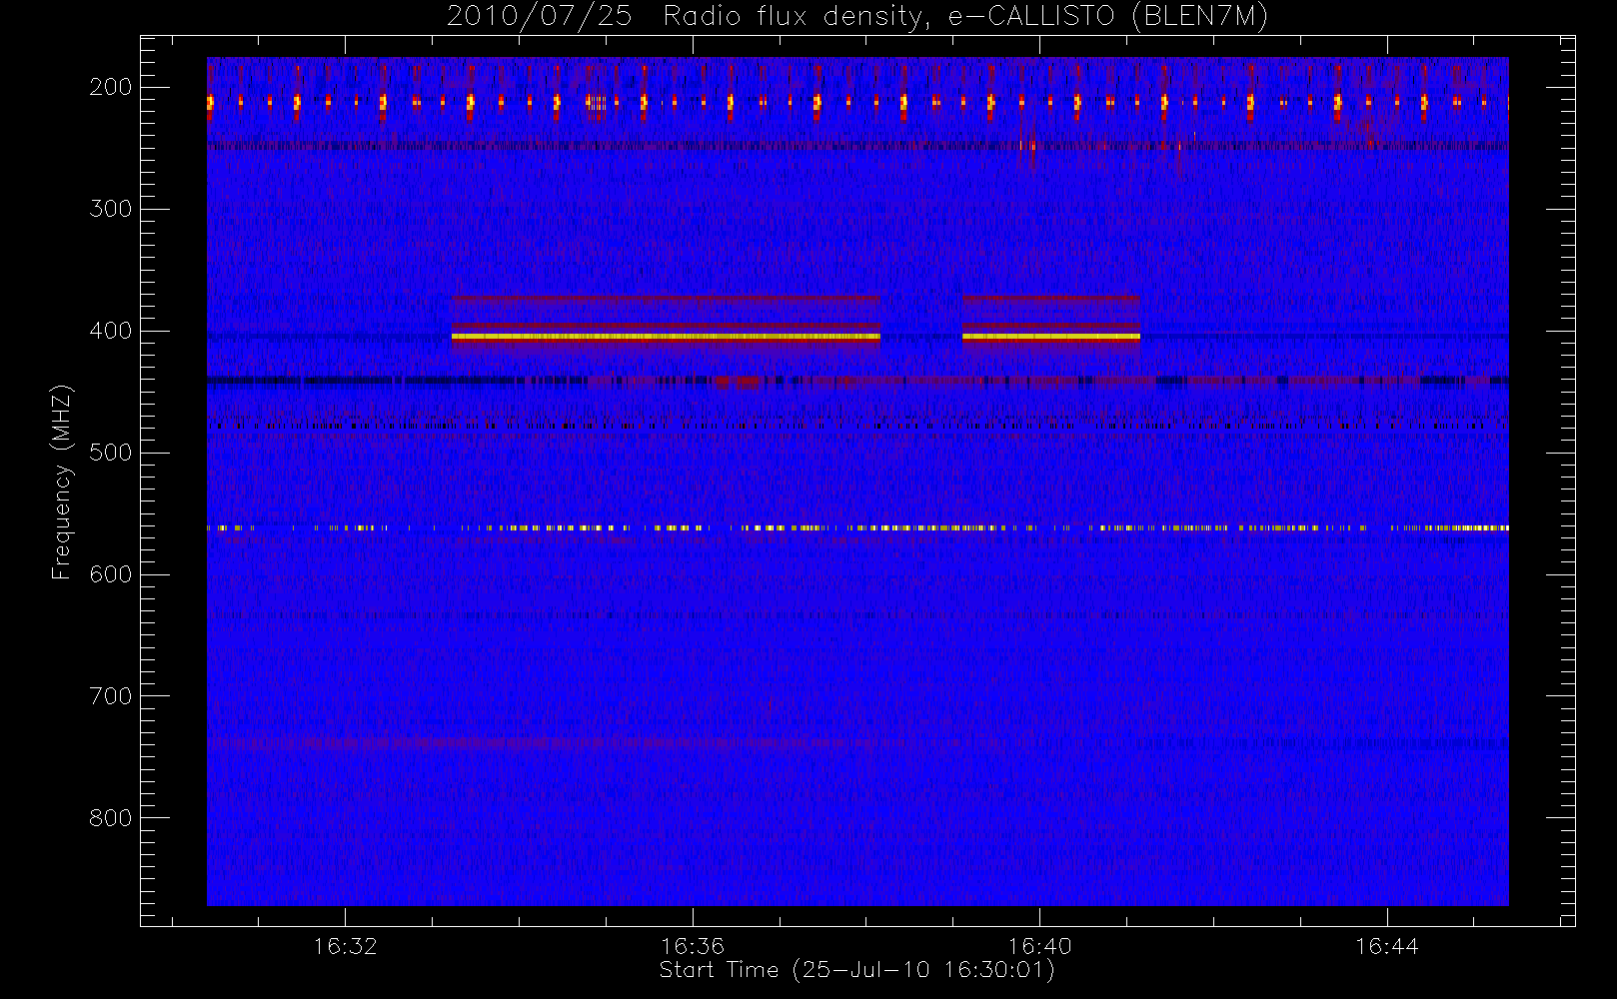The image size is (1617, 999).
Task: Click the 400 frequency tick label
Action: pos(111,331)
